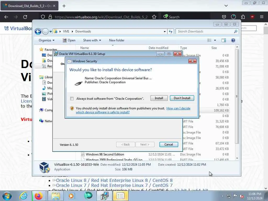Open view options dropdown arrow

pyautogui.click(x=215, y=40)
